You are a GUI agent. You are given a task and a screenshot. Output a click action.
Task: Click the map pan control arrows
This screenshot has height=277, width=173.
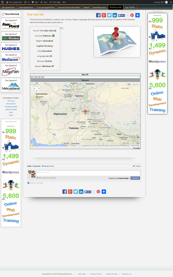[x=37, y=88]
